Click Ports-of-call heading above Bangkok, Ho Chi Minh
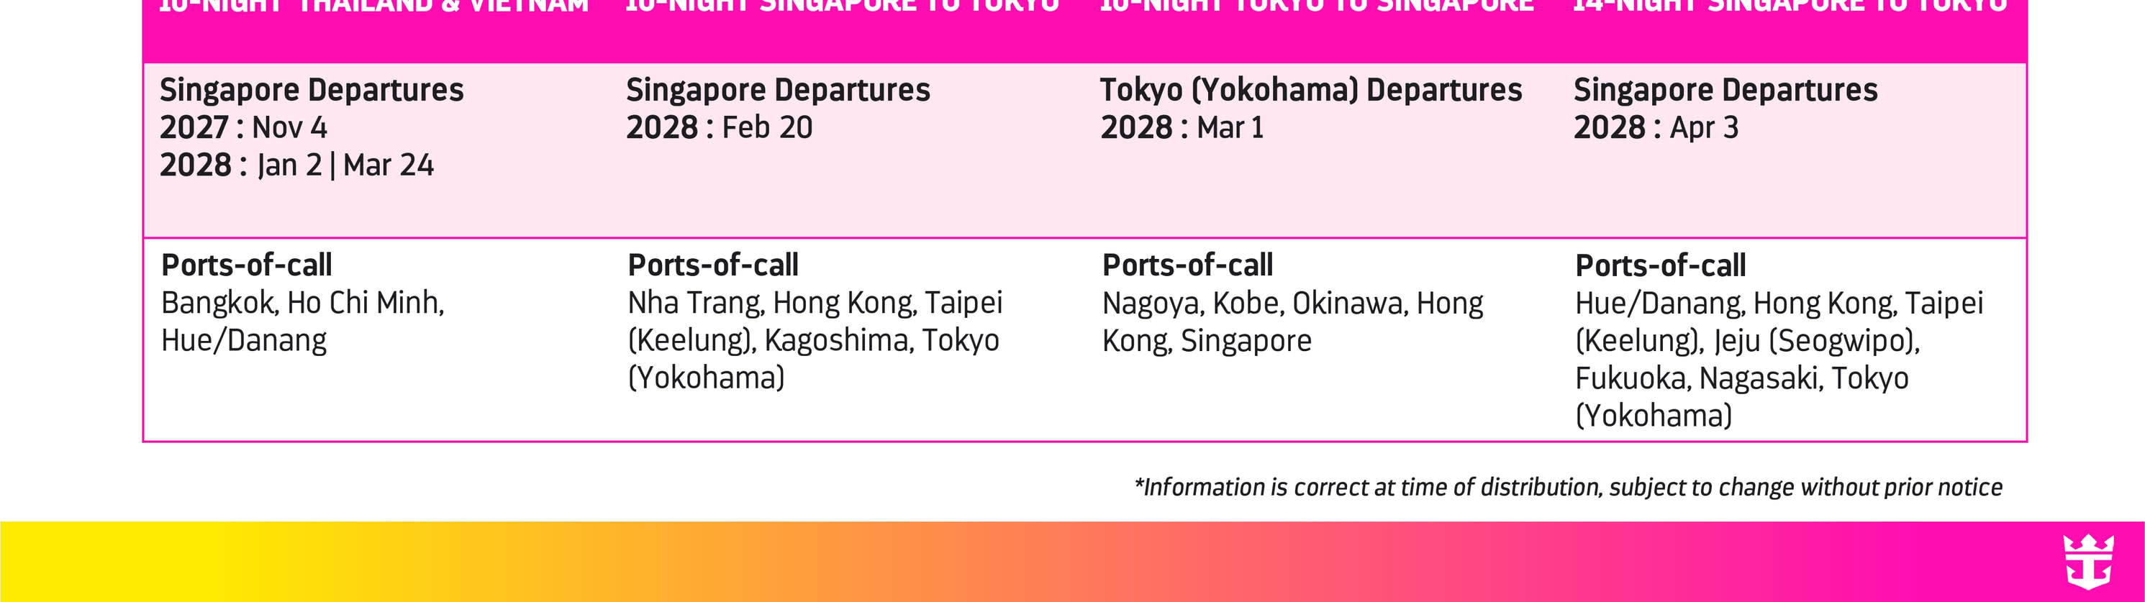2145x602 pixels. [247, 265]
